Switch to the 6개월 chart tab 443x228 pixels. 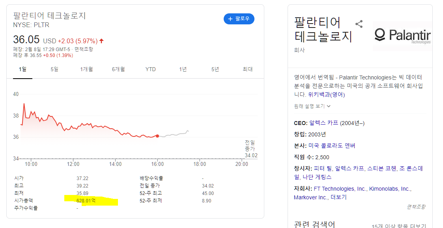(118, 69)
